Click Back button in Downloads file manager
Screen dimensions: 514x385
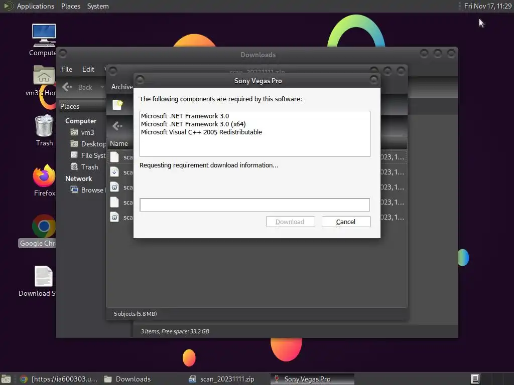pos(77,87)
